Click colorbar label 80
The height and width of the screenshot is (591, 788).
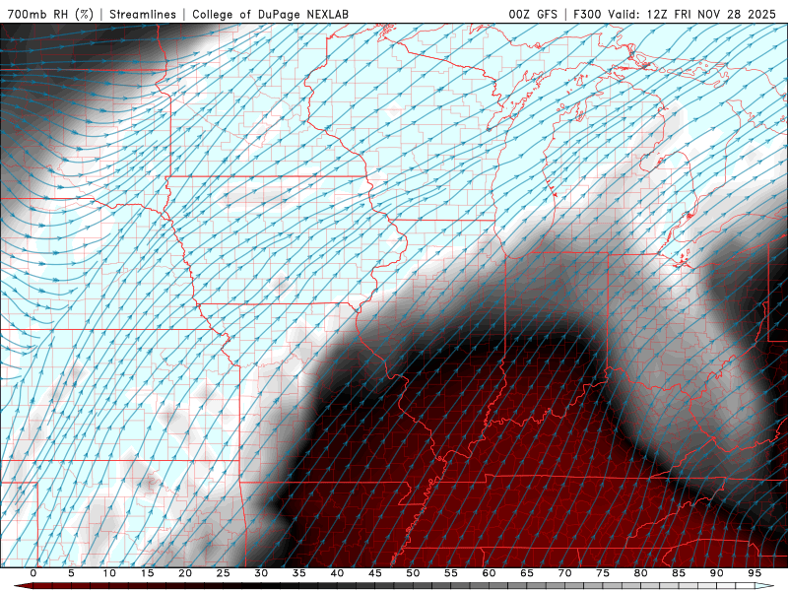pos(641,573)
